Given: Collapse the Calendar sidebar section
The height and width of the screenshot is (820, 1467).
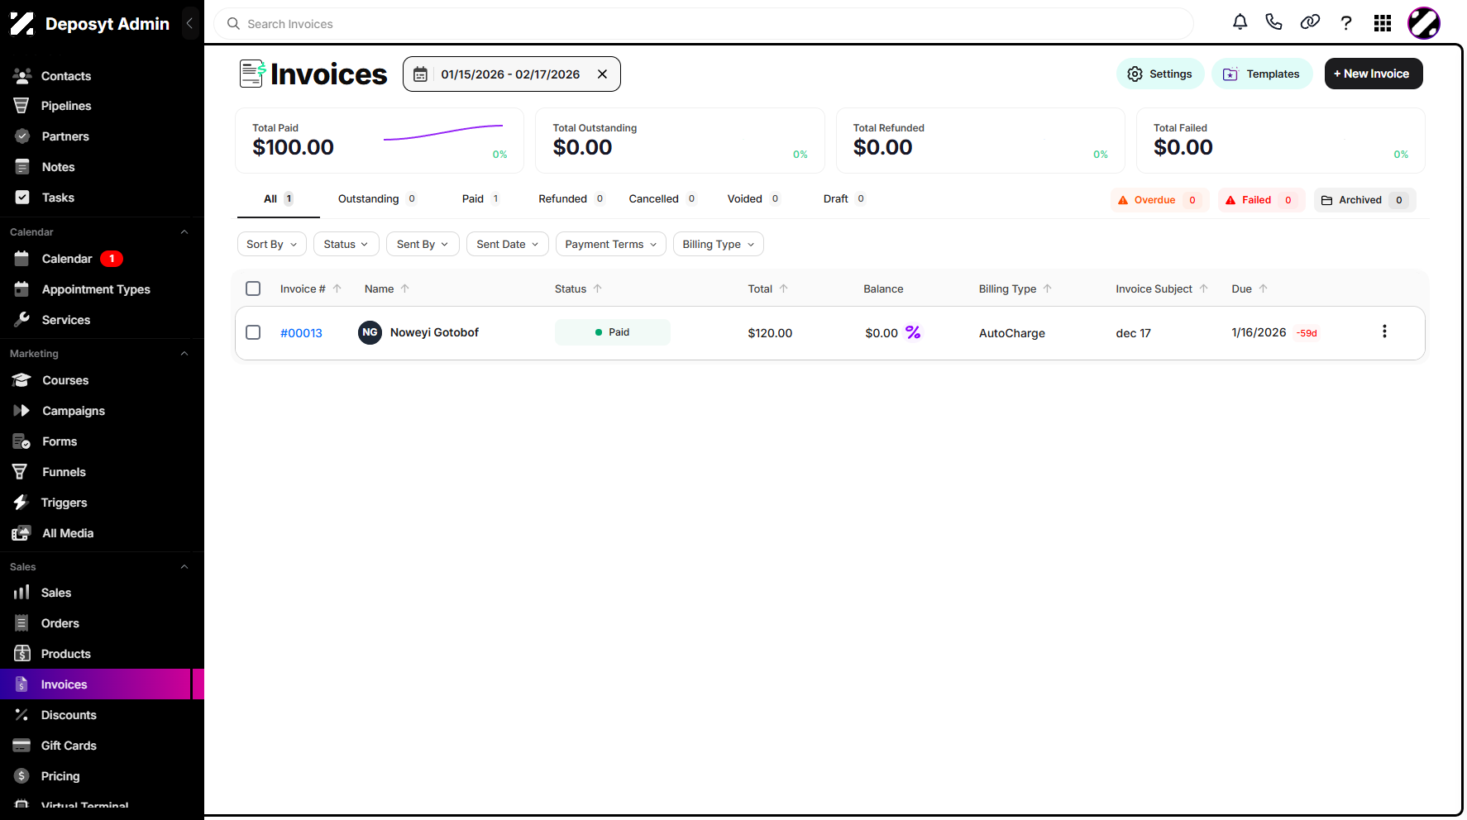Looking at the screenshot, I should (x=184, y=232).
